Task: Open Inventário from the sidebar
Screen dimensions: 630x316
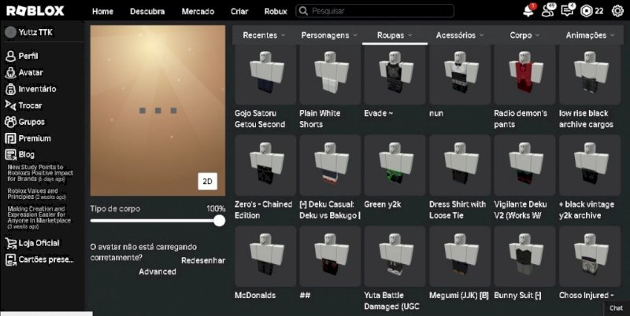Action: pos(11,89)
